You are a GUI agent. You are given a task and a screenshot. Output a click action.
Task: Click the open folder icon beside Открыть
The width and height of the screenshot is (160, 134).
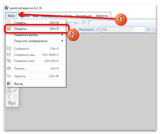pyautogui.click(x=9, y=29)
